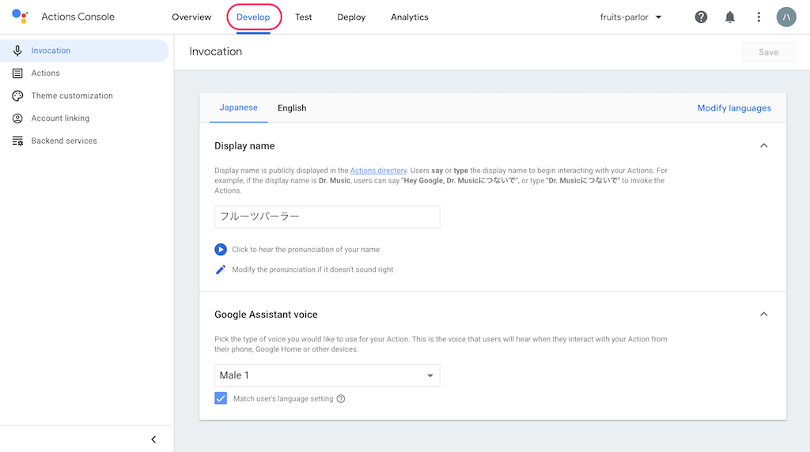
Task: Open the fruits-parlor project dropdown
Action: [x=630, y=17]
